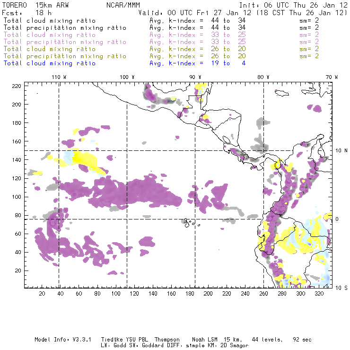Viewport: 350px width, 350px height.
Task: Click the purple 'Total precipitation mixing ratio' legend line
Action: pyautogui.click(x=65, y=42)
